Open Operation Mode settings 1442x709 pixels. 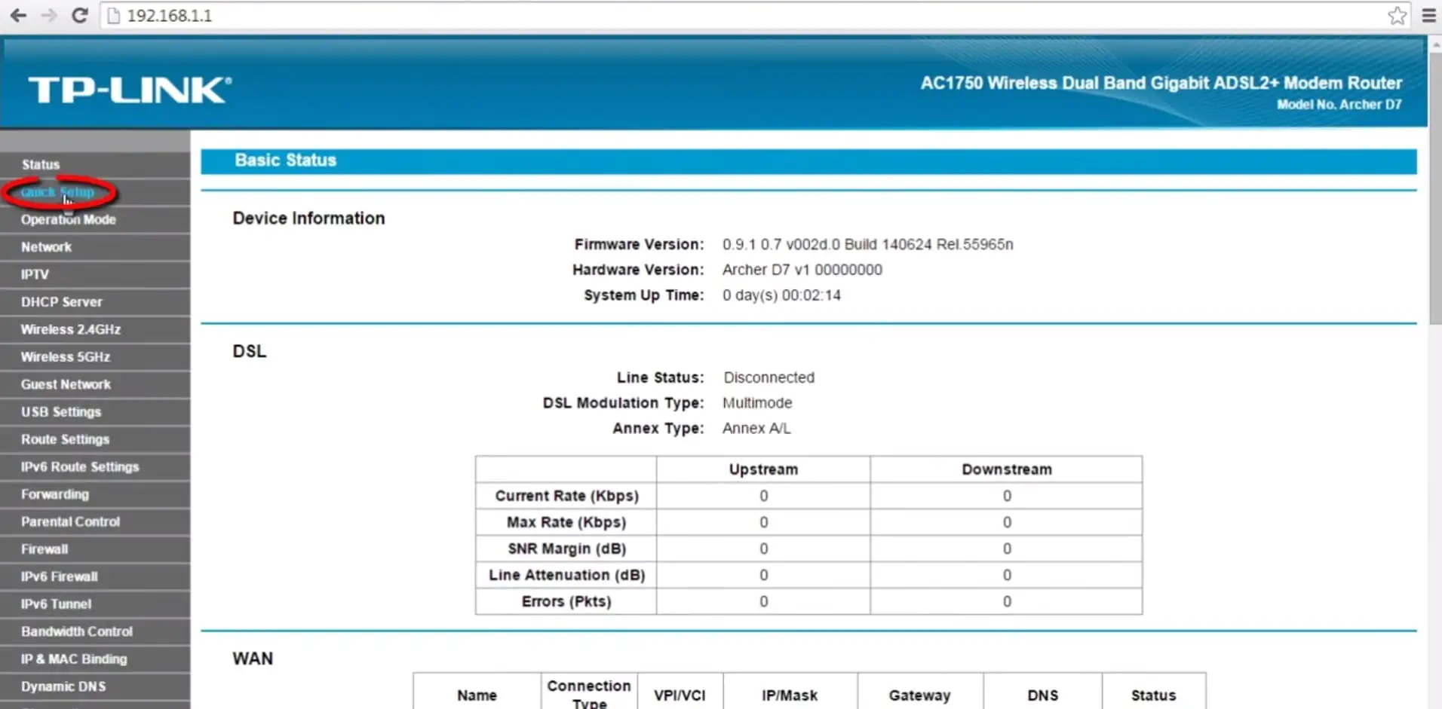[68, 219]
